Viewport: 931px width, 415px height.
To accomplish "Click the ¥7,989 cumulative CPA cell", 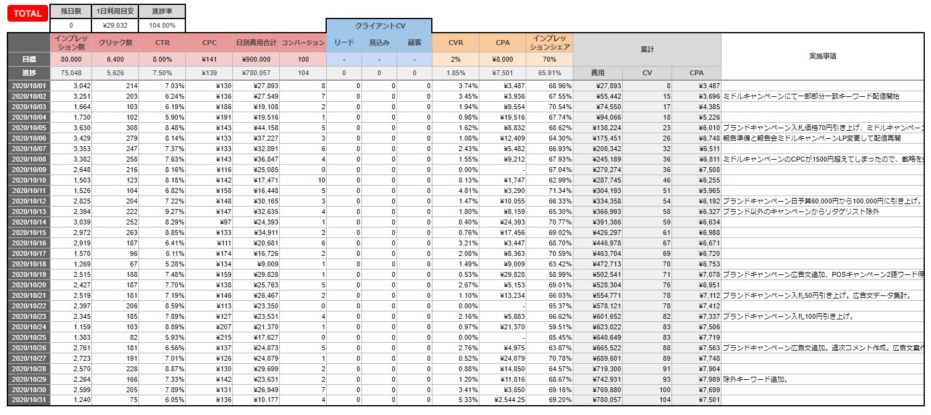I will pyautogui.click(x=696, y=379).
